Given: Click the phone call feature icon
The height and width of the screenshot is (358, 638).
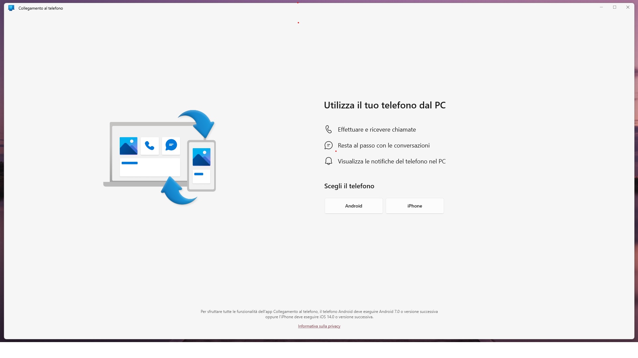Looking at the screenshot, I should coord(328,129).
